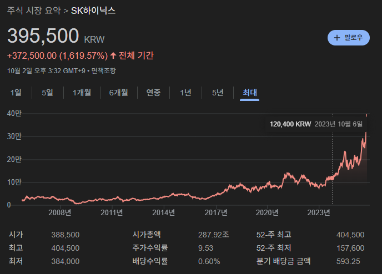Select the 최대 range tab
382x274 pixels.
pos(250,93)
